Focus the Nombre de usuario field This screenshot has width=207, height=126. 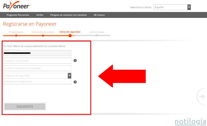point(37,53)
